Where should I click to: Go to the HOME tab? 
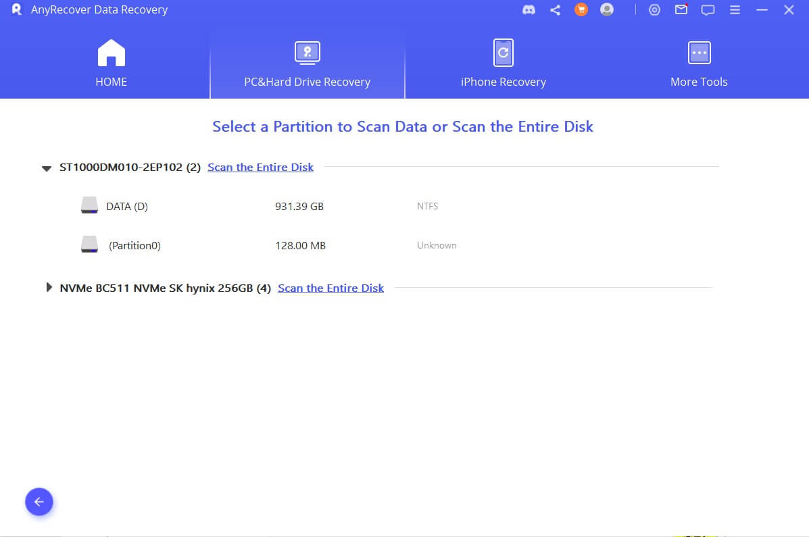tap(112, 64)
